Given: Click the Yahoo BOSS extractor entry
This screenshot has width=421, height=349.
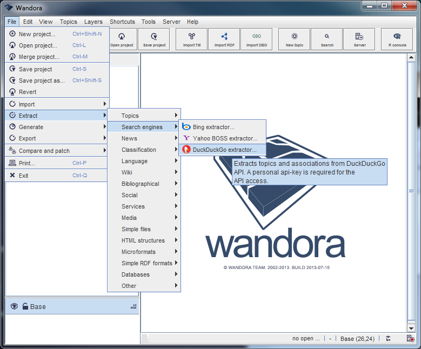Looking at the screenshot, I should 225,138.
